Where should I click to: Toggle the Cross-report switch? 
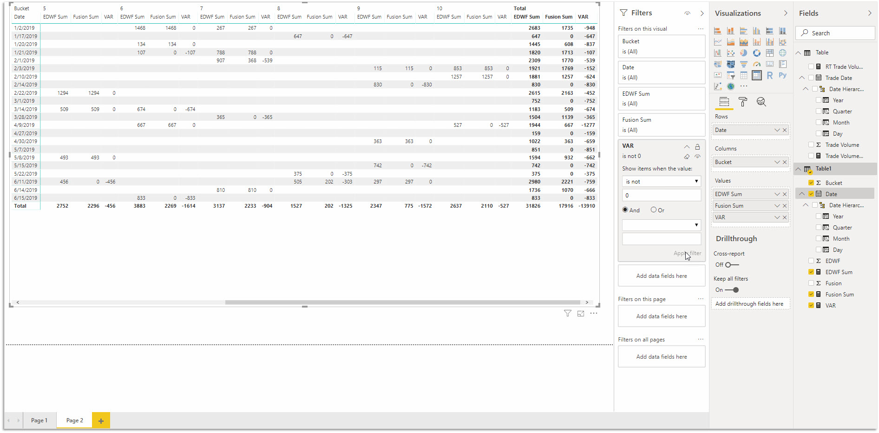pyautogui.click(x=732, y=265)
